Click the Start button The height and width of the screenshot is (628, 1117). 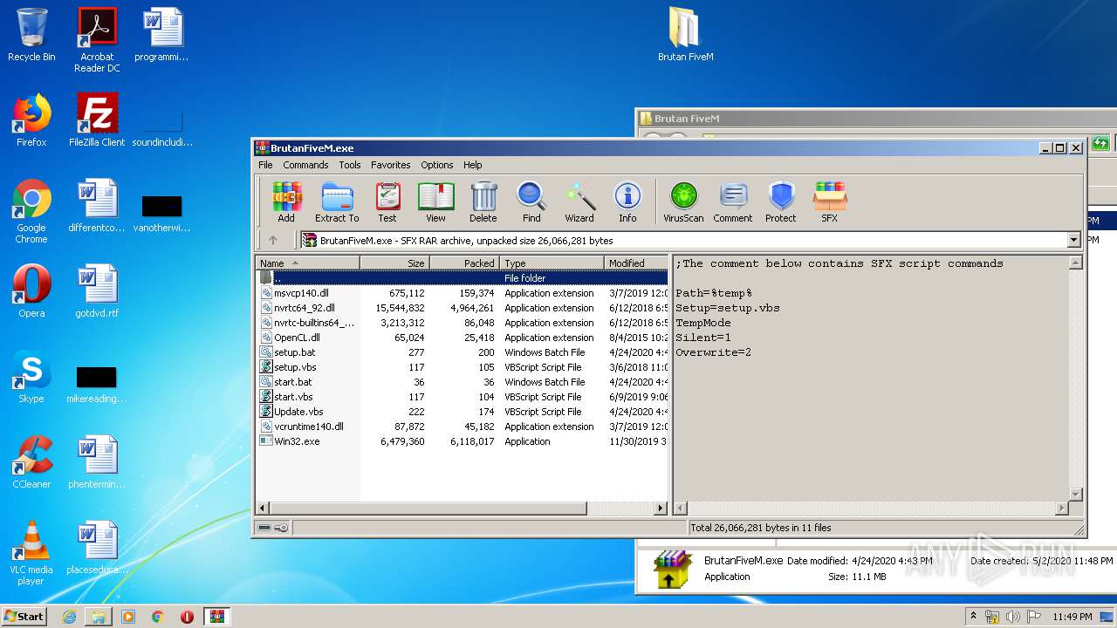24,616
